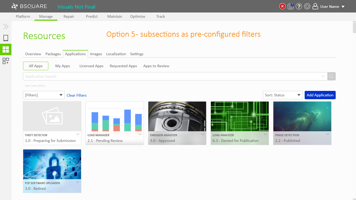
Task: Click the add-widget grid plus sidebar icon
Action: pyautogui.click(x=6, y=61)
